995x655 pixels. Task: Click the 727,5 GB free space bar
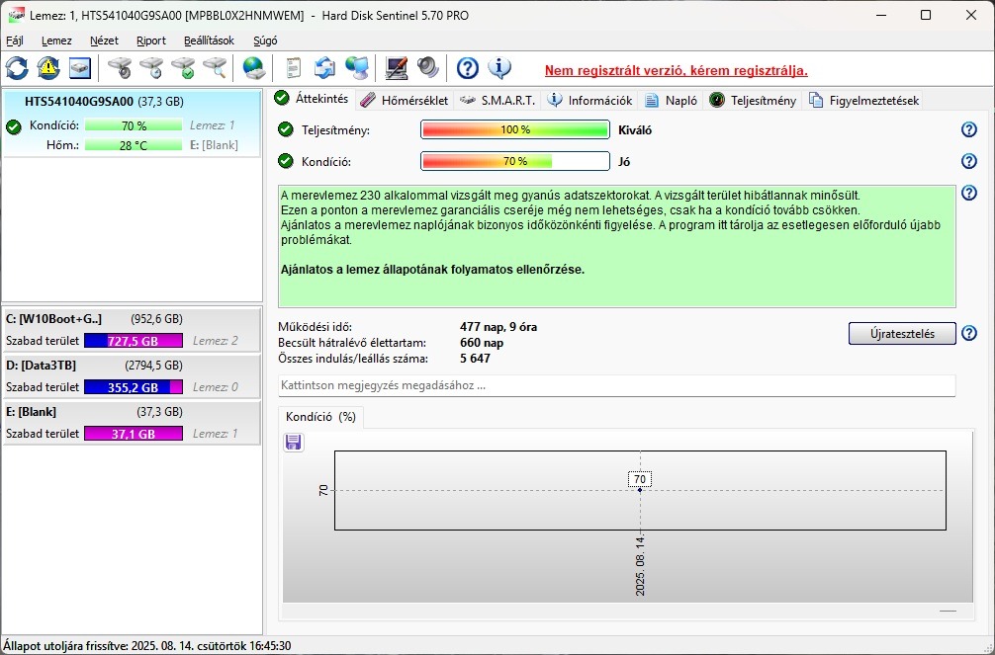click(134, 341)
